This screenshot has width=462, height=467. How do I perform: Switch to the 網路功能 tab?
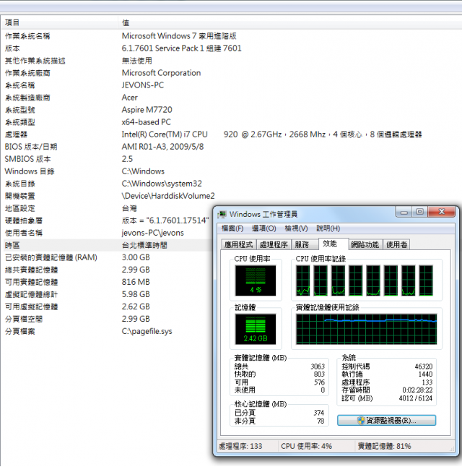pyautogui.click(x=365, y=245)
